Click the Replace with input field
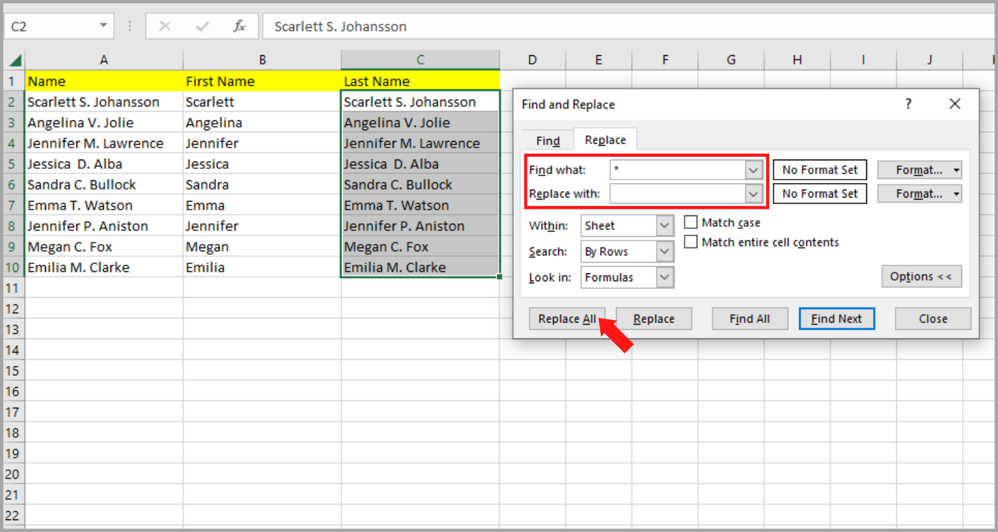The height and width of the screenshot is (532, 998). click(x=677, y=194)
